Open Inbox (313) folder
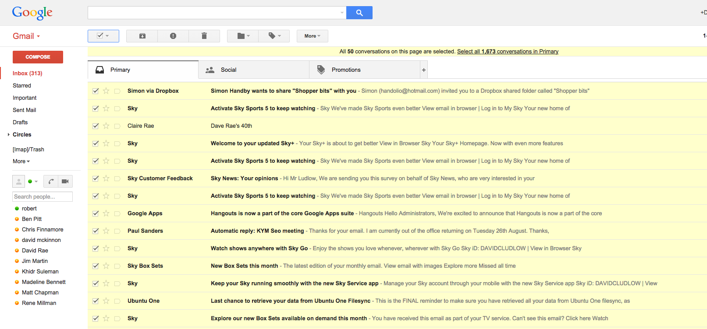The width and height of the screenshot is (707, 329). click(x=27, y=73)
